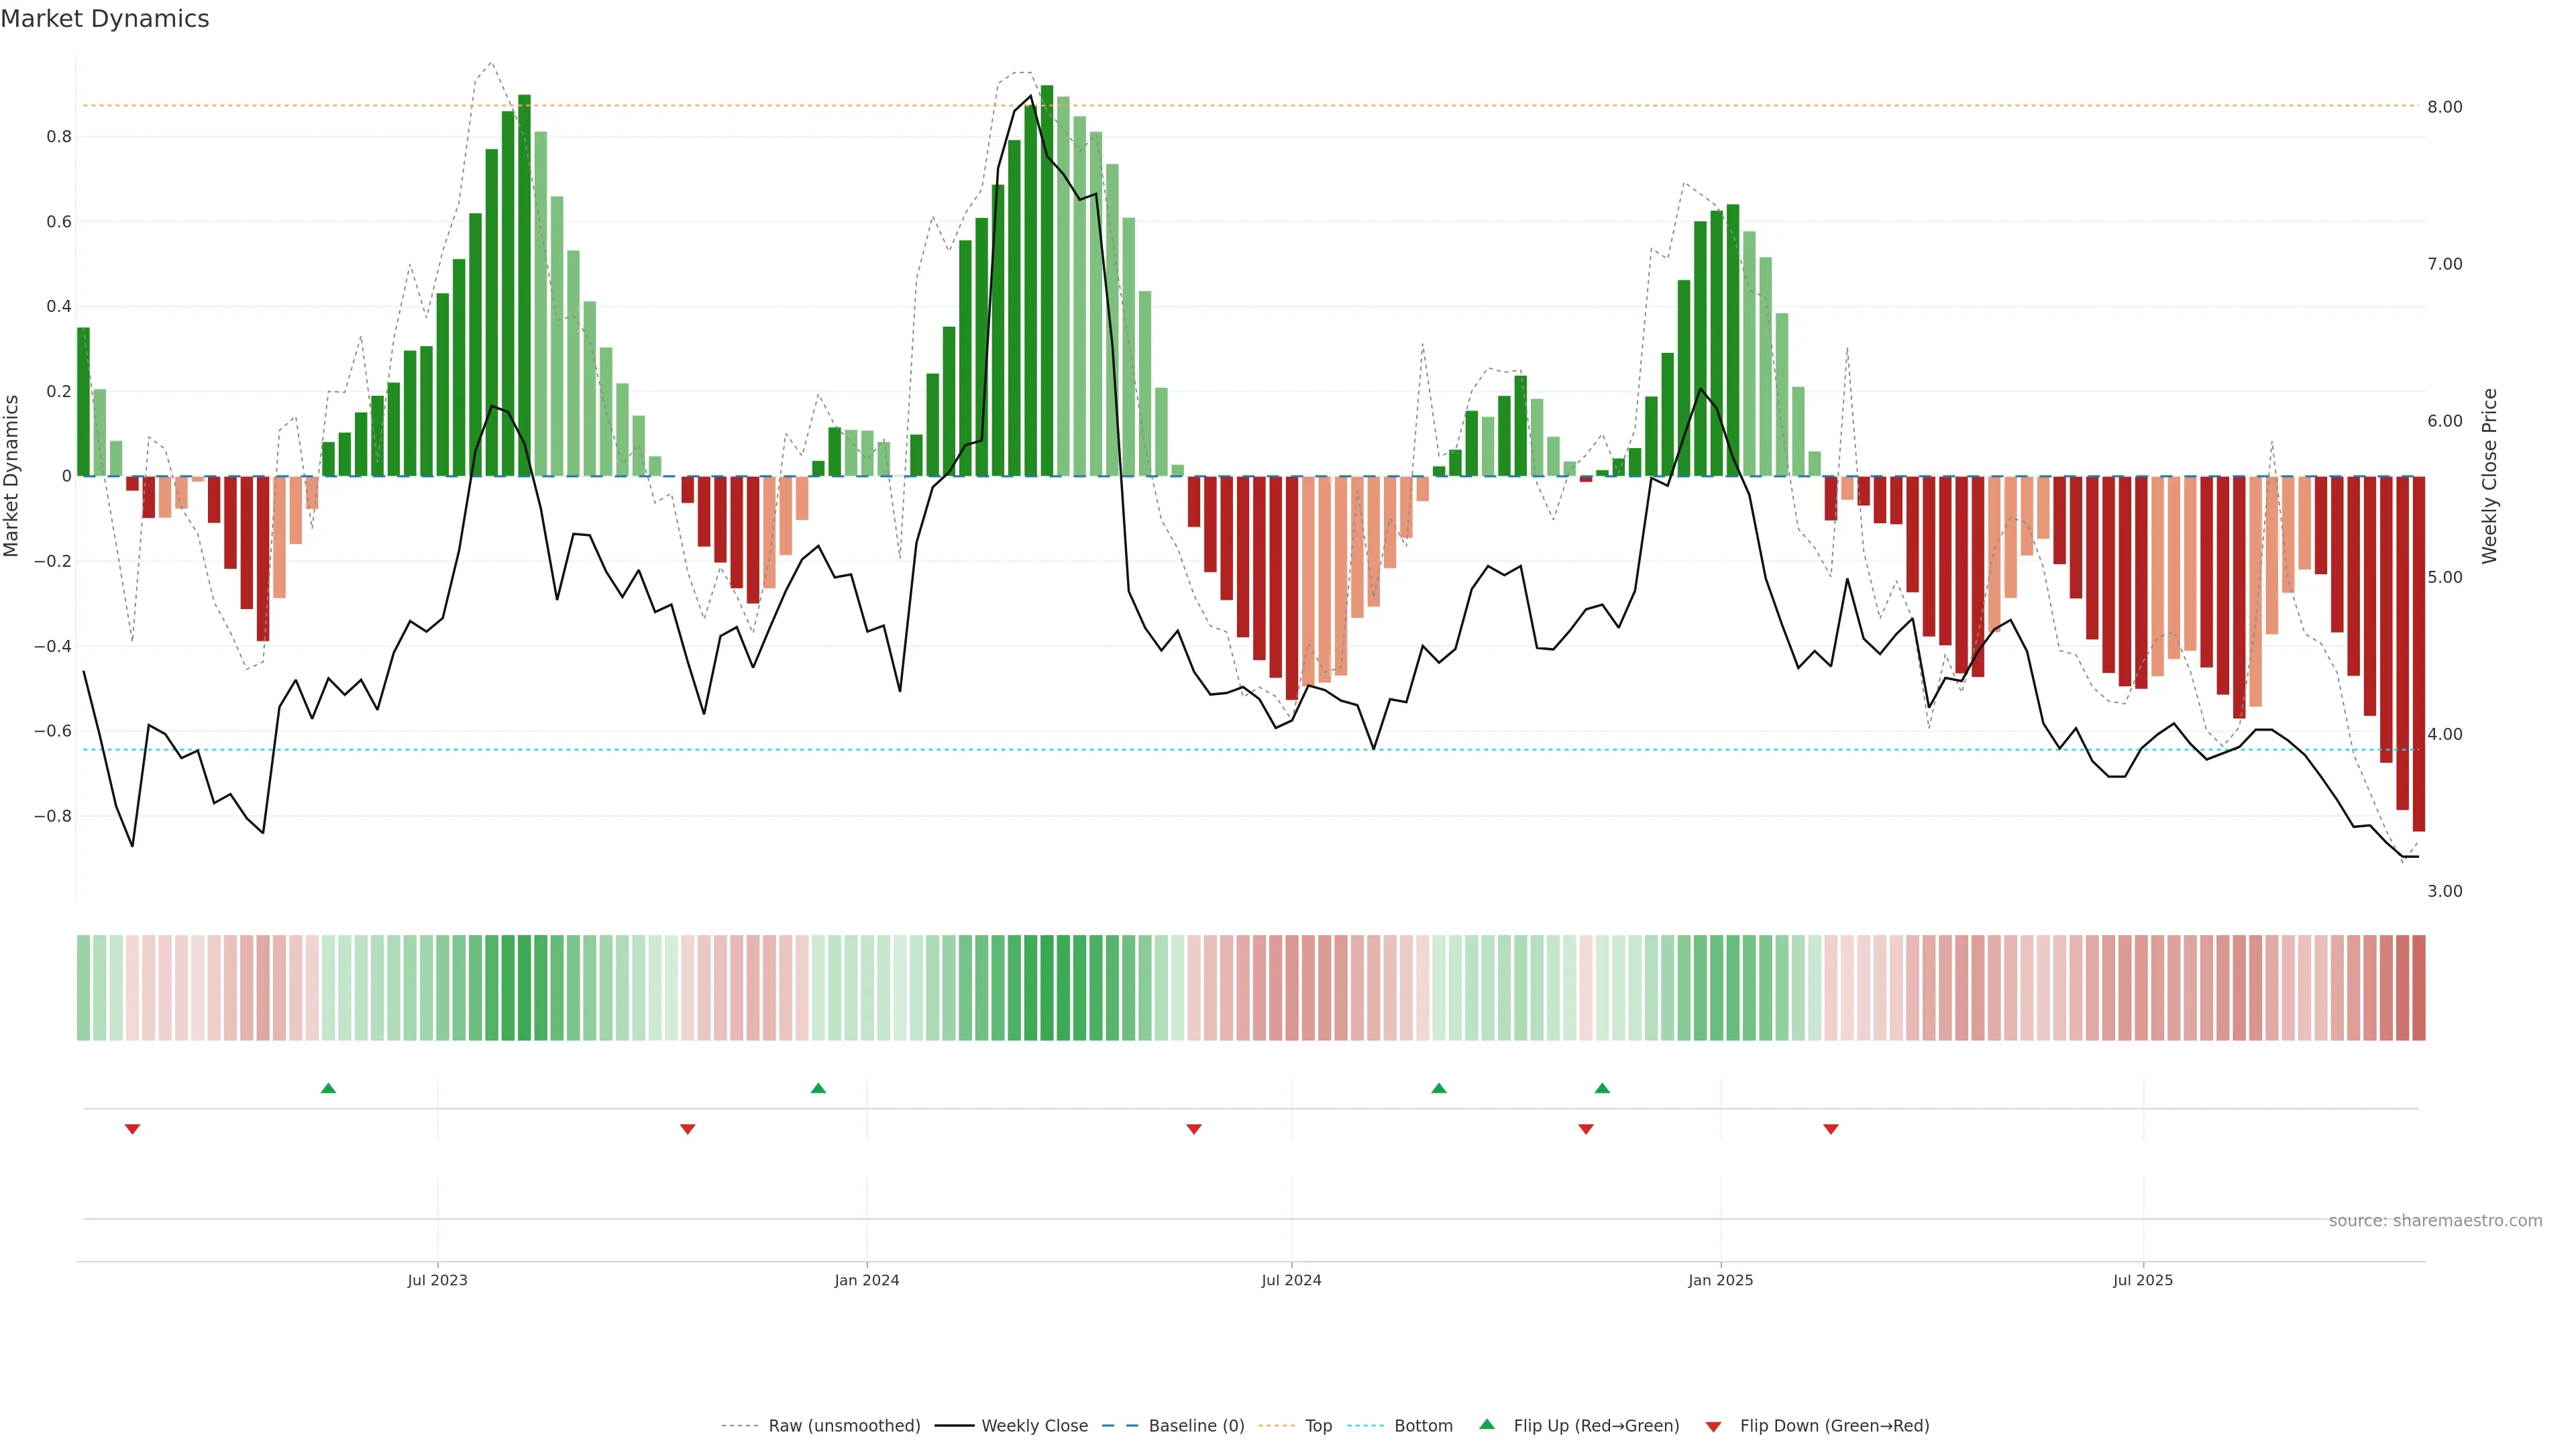Click the green triangle icon in the legend
The height and width of the screenshot is (1449, 2576).
pyautogui.click(x=1487, y=1424)
